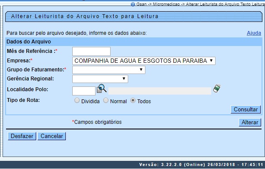The height and width of the screenshot is (169, 265).
Task: Click the page title 'Alterar Leiturista do Arquivo Texto para Leitura'
Action: click(x=85, y=16)
